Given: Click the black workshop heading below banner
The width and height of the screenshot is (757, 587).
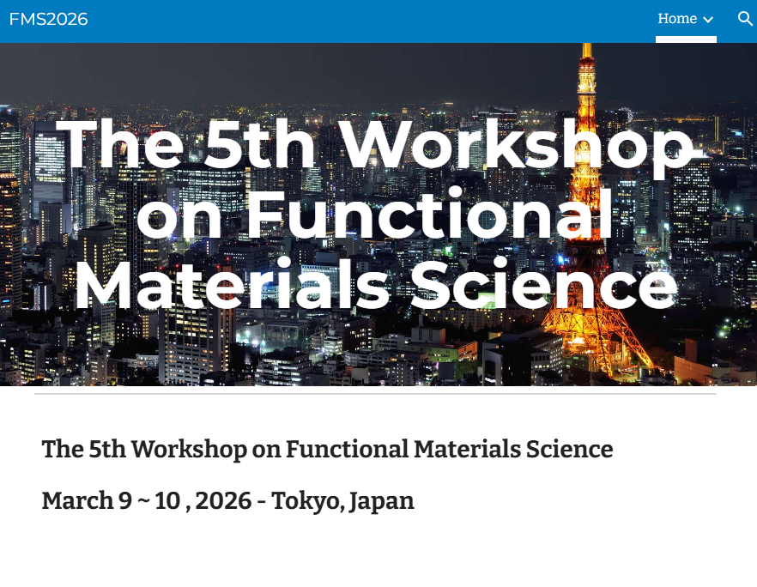Looking at the screenshot, I should pyautogui.click(x=327, y=449).
